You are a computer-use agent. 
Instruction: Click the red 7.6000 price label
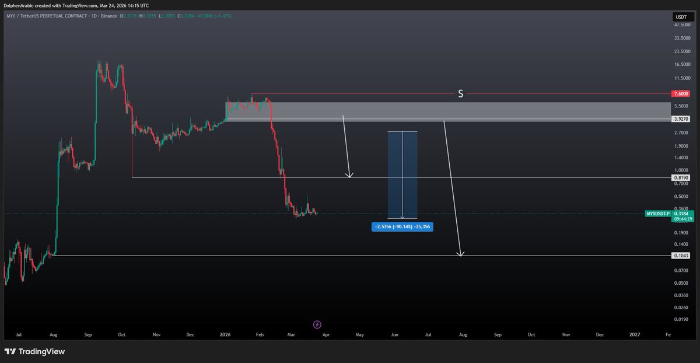point(681,93)
